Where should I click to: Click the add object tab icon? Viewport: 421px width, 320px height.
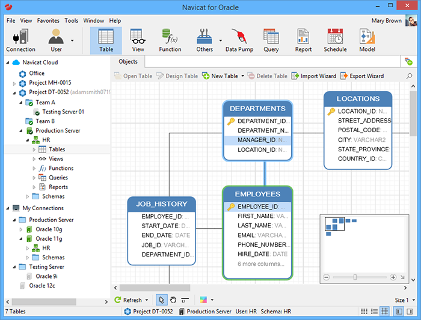click(x=408, y=62)
